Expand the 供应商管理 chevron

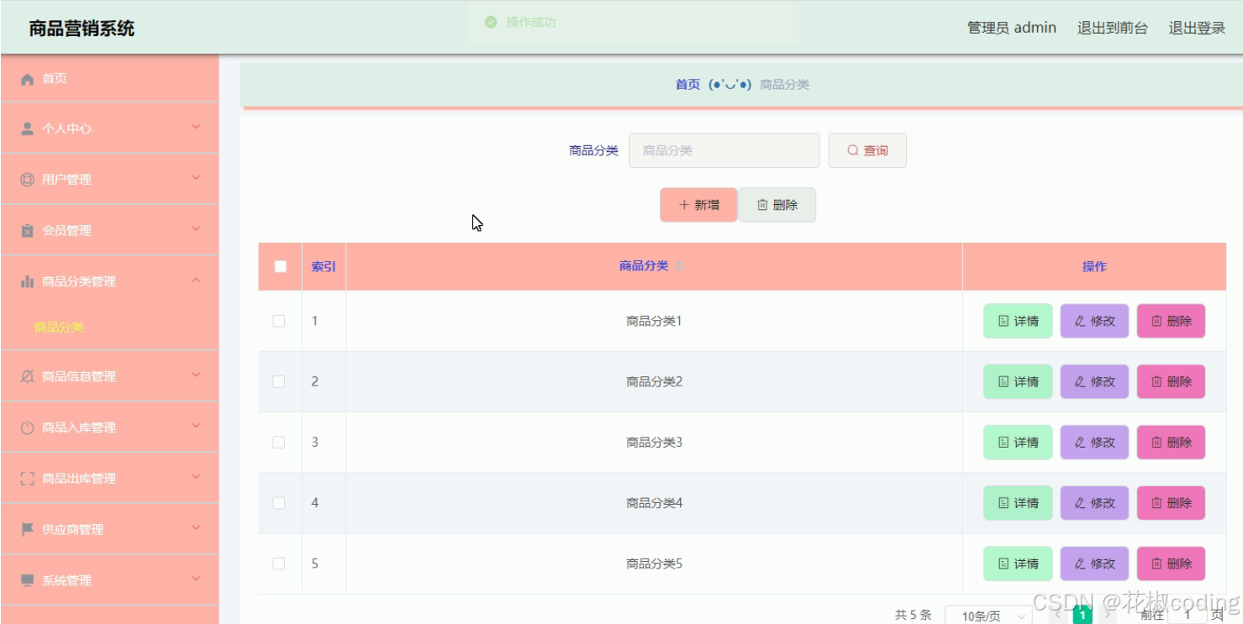coord(196,528)
